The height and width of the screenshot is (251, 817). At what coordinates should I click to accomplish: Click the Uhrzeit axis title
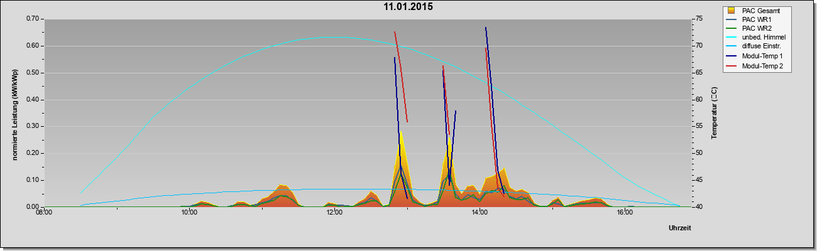(x=680, y=229)
